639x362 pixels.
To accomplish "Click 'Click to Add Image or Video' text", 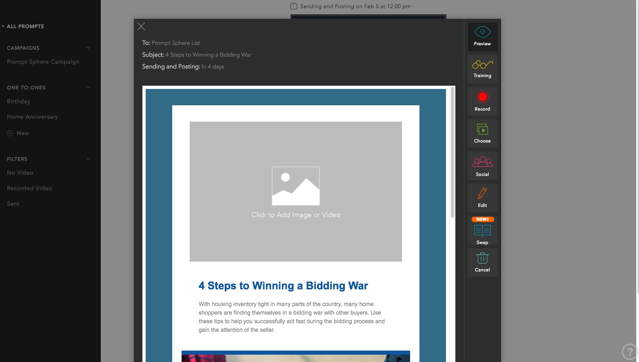I will tap(296, 215).
